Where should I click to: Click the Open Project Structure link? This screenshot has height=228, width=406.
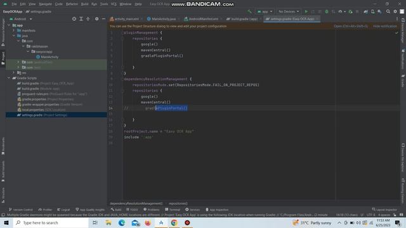click(x=351, y=26)
